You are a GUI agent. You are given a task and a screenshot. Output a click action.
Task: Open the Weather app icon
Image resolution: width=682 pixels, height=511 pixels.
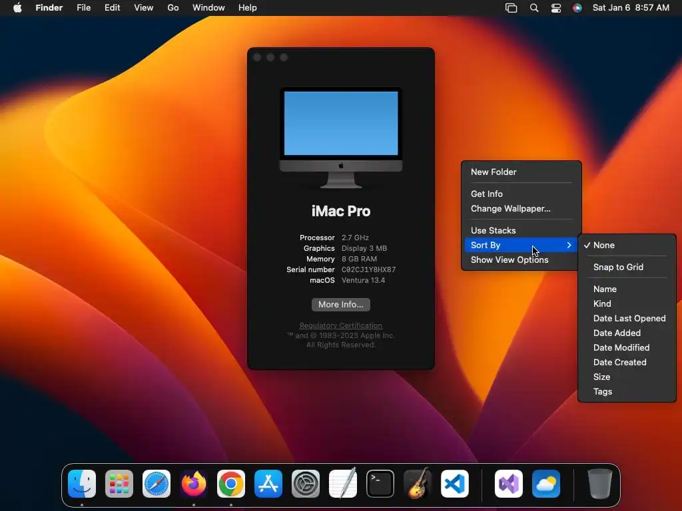point(546,484)
